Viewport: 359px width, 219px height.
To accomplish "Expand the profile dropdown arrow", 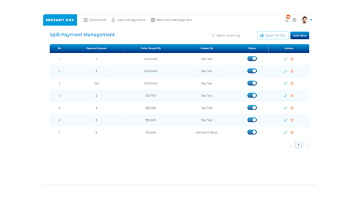I will (x=311, y=20).
